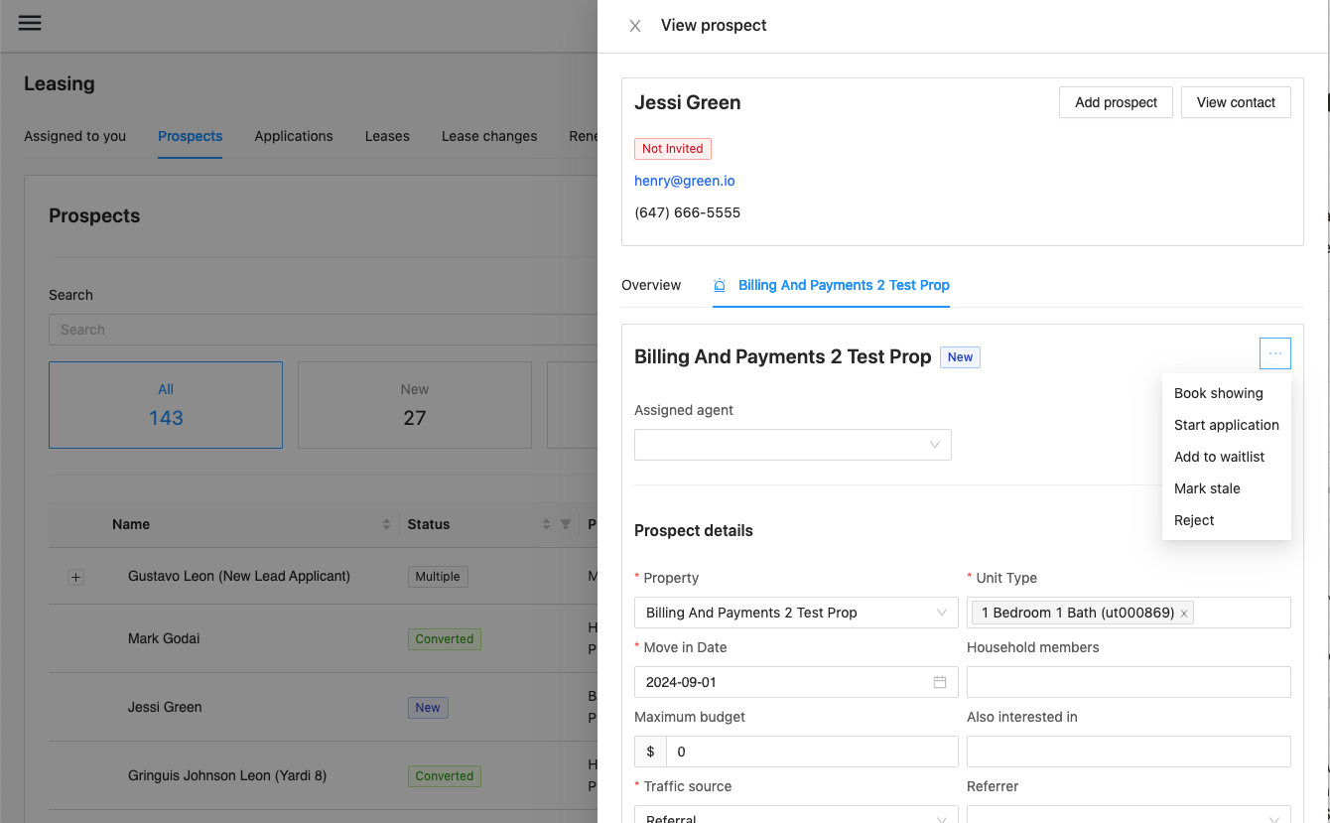This screenshot has height=823, width=1330.
Task: Open the Traffic source dropdown
Action: coord(796,814)
